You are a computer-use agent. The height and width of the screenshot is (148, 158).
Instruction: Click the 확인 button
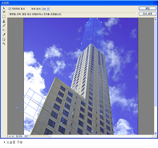click(x=147, y=8)
